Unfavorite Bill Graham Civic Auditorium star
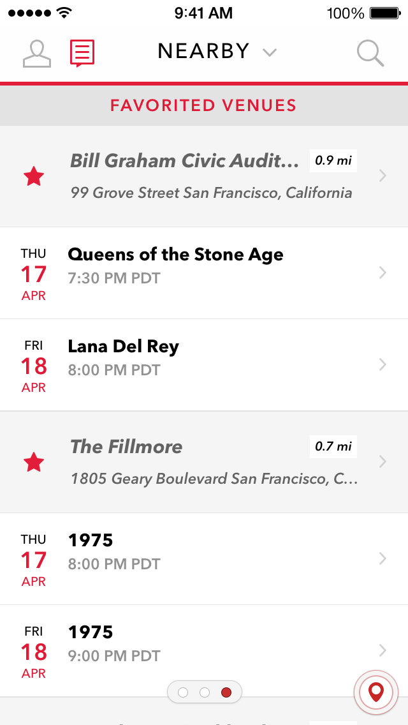The height and width of the screenshot is (725, 408). point(34,177)
